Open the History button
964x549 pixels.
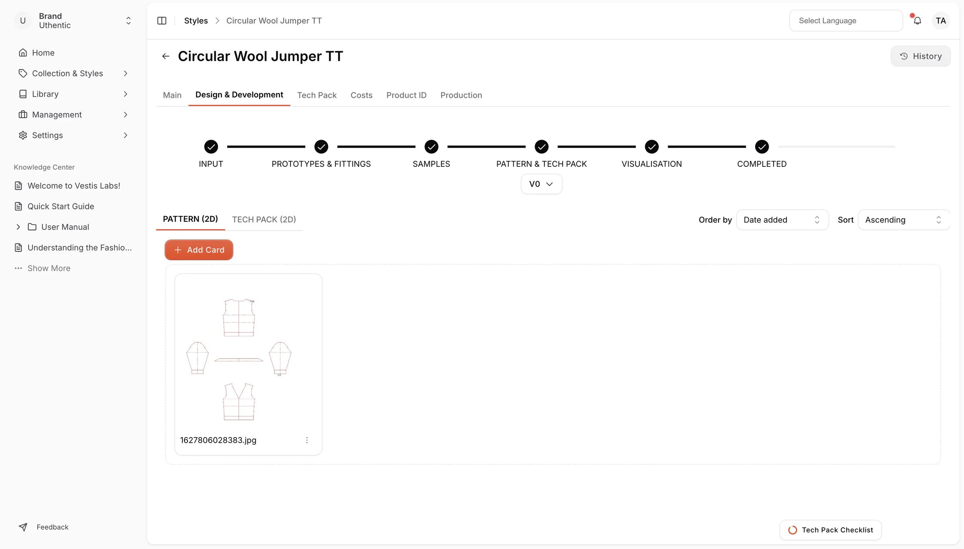pyautogui.click(x=920, y=56)
